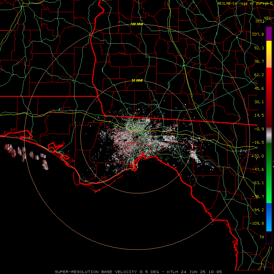Select the 107.8 scale value
Screen dimensions: 274x274
click(258, 34)
